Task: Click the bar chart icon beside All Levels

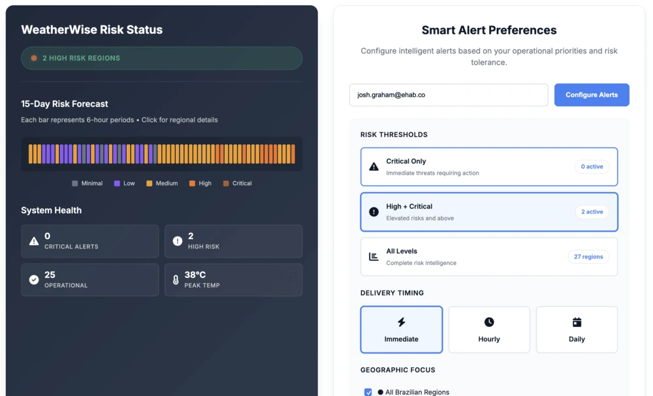Action: pos(374,256)
